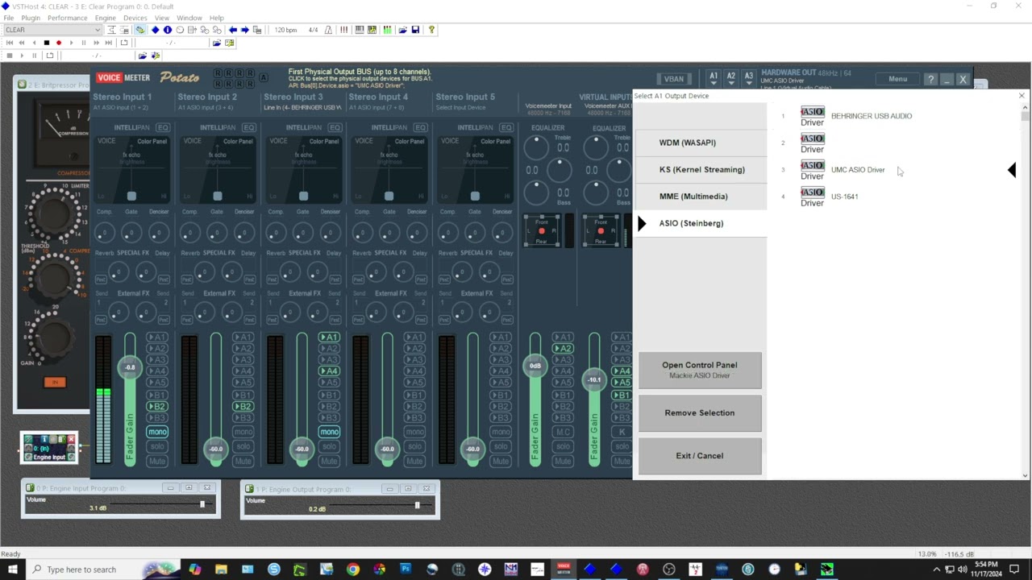1032x580 pixels.
Task: Click the green level meters toolbar icon
Action: 387,30
